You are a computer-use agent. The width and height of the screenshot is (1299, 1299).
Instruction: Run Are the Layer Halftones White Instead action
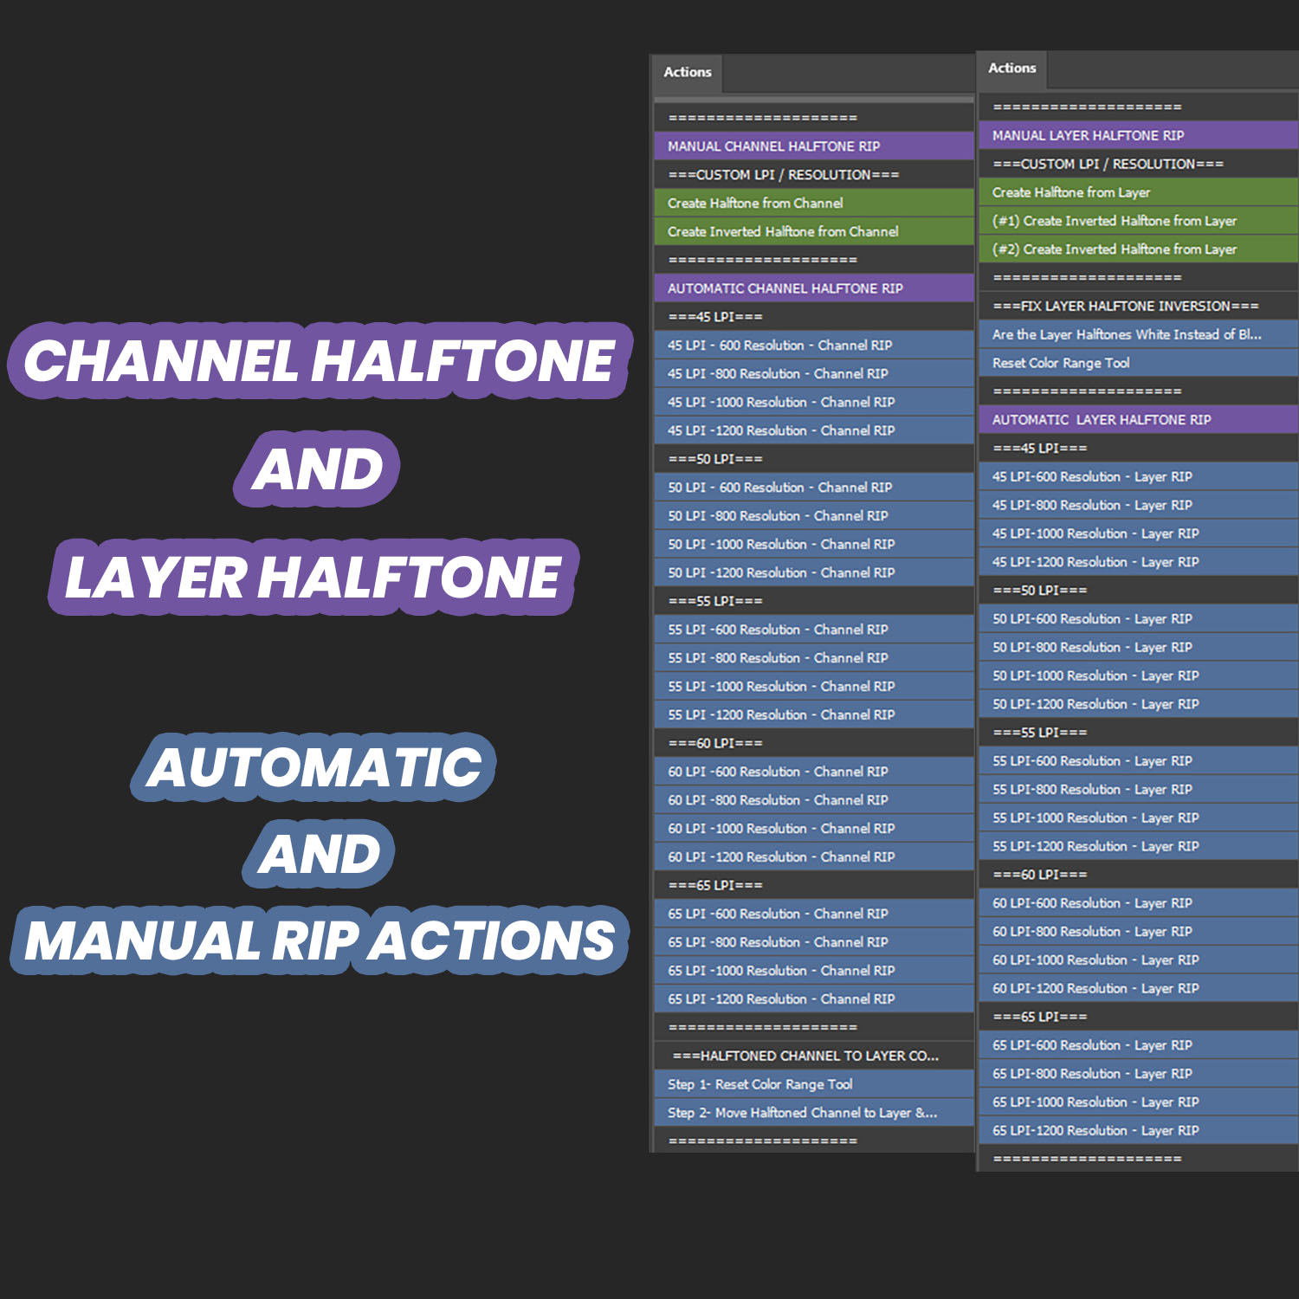pyautogui.click(x=1139, y=334)
